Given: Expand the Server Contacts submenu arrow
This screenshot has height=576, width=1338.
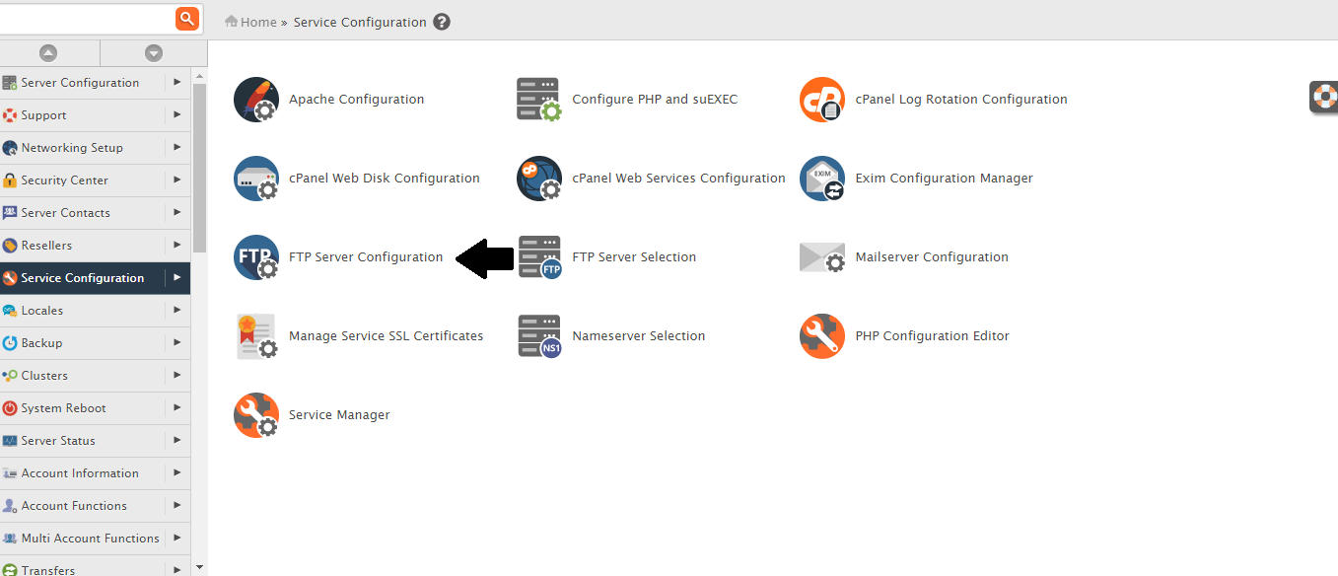Looking at the screenshot, I should click(x=177, y=212).
